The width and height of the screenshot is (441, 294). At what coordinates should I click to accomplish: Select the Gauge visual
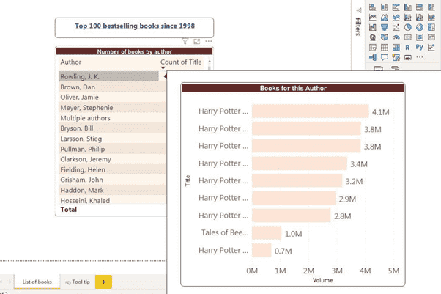coord(396,37)
